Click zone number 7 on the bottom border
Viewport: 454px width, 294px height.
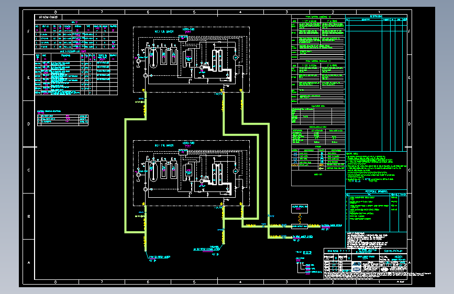pos(102,282)
